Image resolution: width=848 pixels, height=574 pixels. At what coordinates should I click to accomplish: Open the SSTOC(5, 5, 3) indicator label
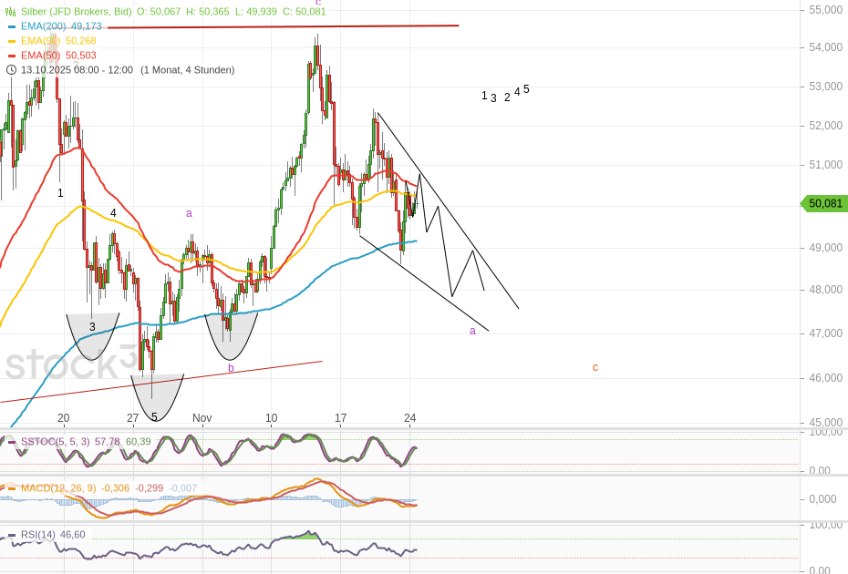[55, 441]
